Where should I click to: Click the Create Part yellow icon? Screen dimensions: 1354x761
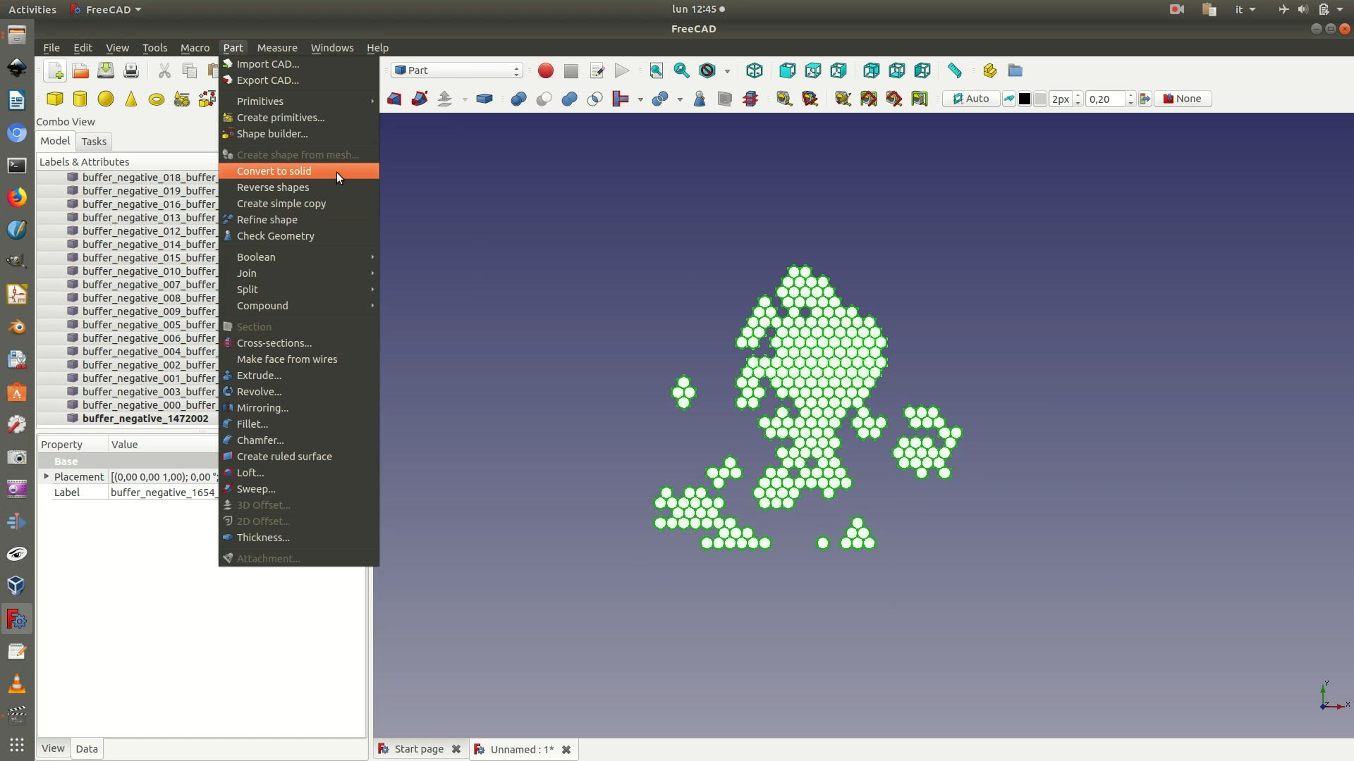[989, 70]
